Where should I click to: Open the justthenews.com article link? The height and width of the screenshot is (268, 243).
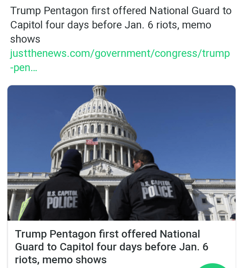tap(120, 53)
